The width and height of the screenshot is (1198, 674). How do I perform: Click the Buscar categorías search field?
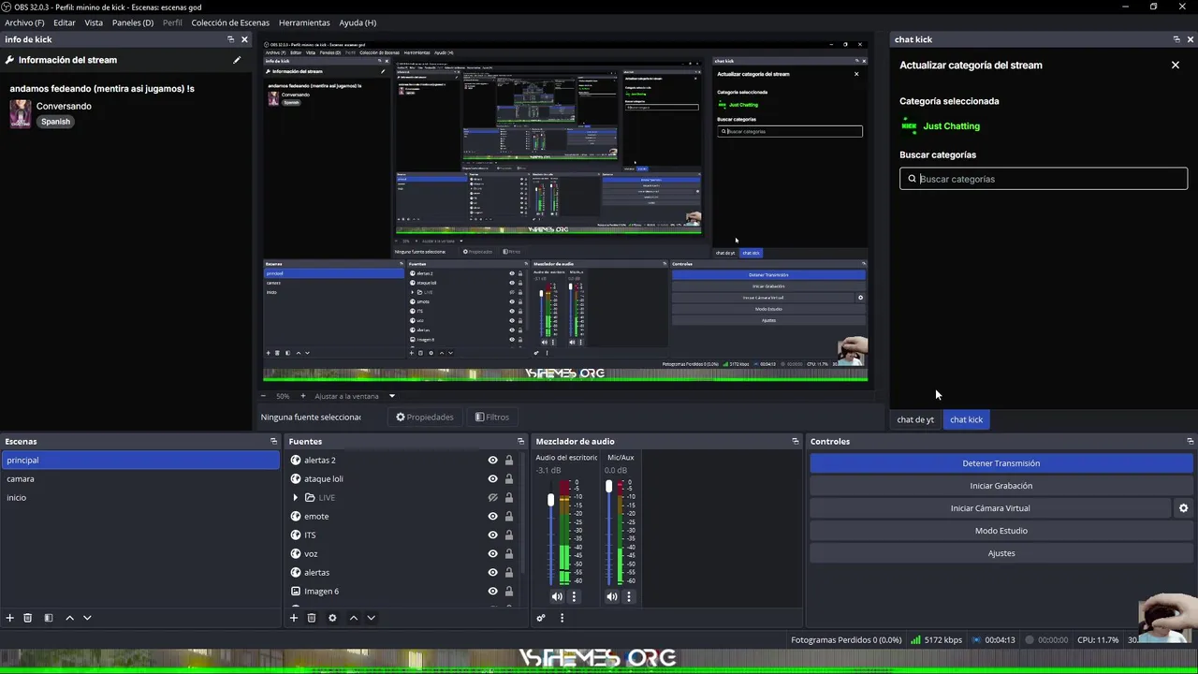(x=1044, y=179)
